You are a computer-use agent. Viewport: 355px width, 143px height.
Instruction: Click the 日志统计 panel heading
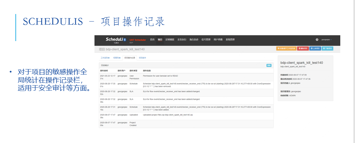click(105, 65)
